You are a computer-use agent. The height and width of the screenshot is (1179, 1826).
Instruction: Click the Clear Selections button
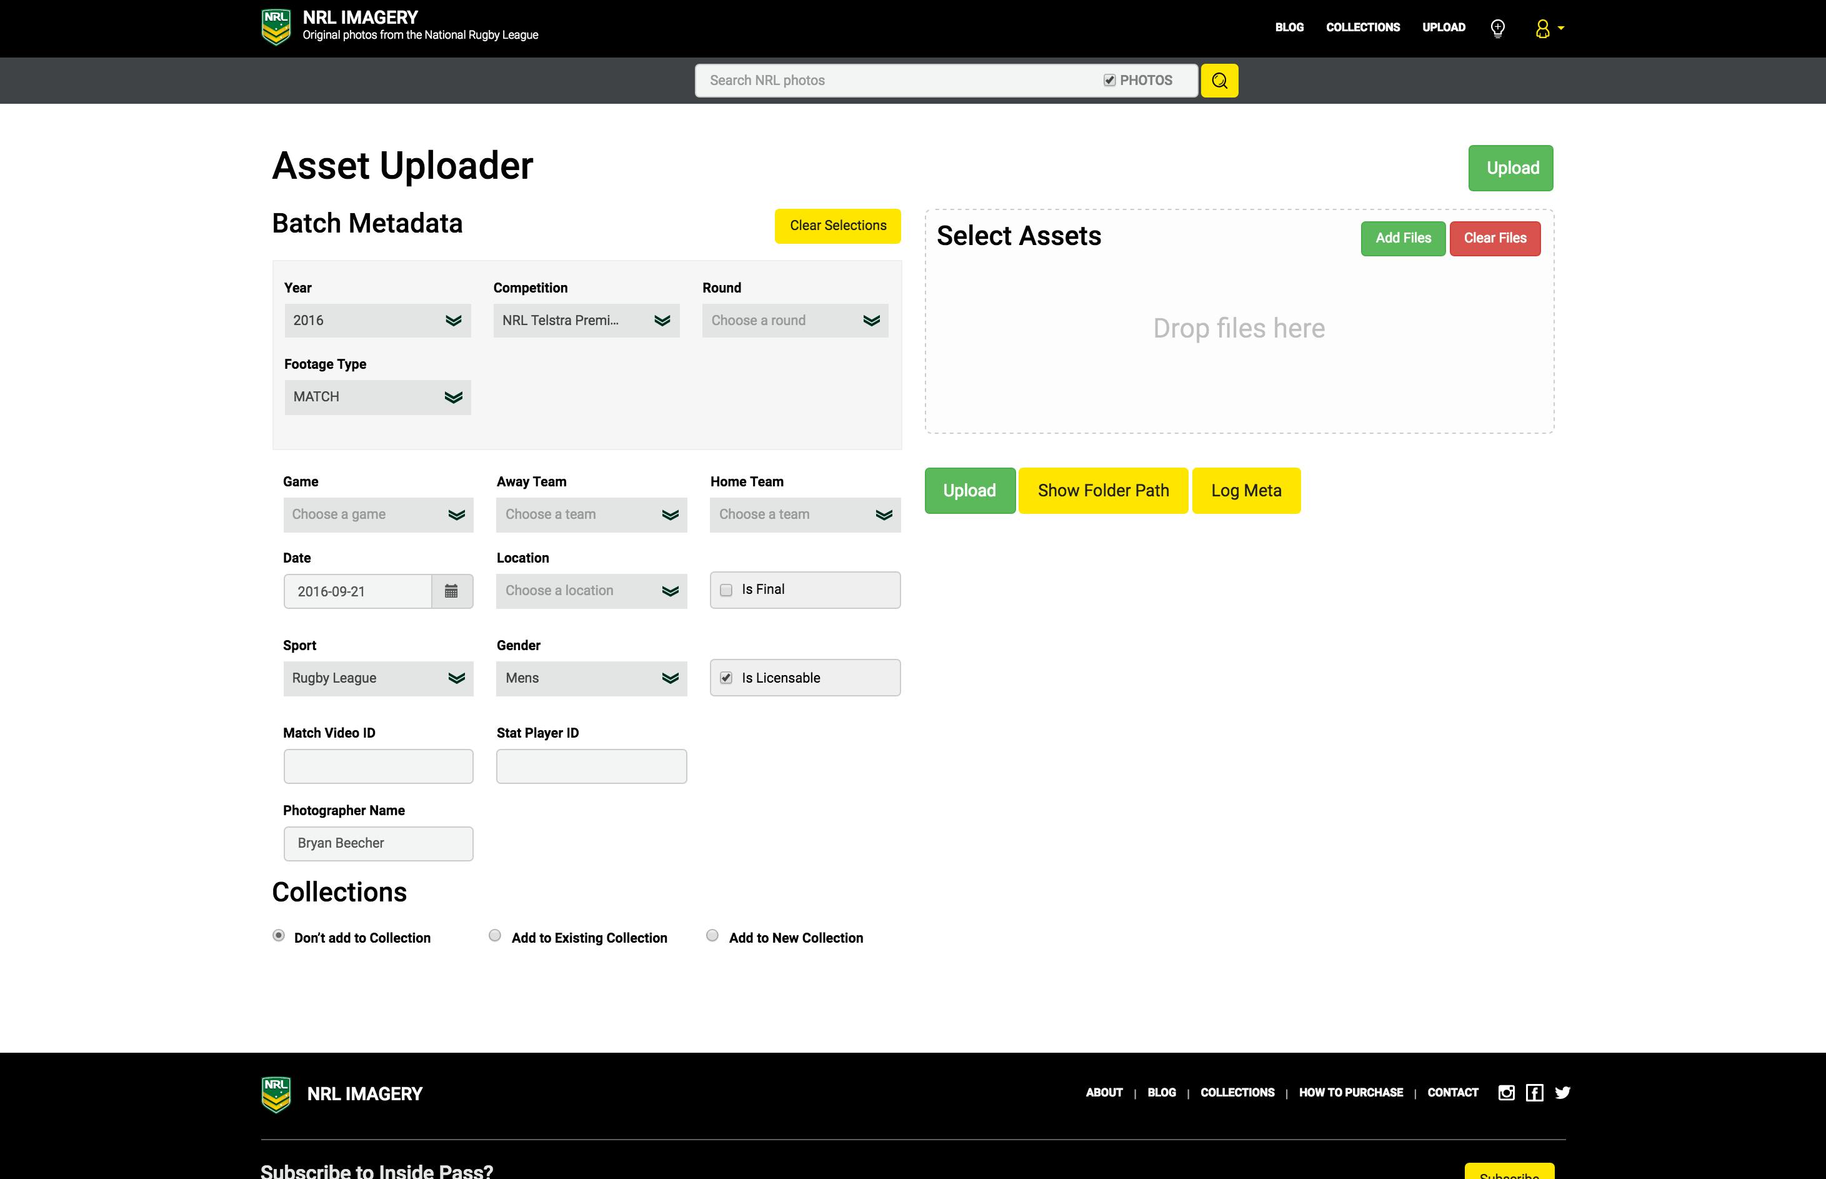tap(837, 226)
